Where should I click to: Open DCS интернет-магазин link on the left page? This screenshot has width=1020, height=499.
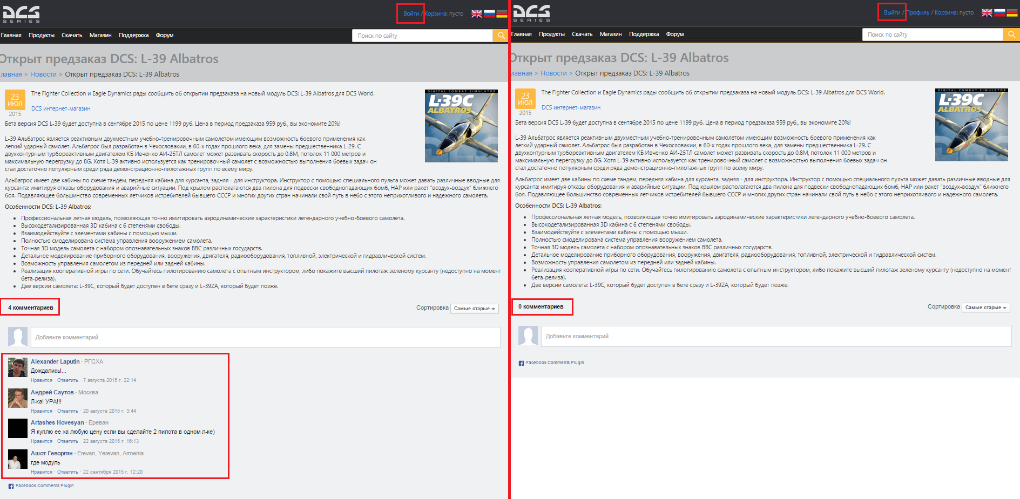(60, 108)
